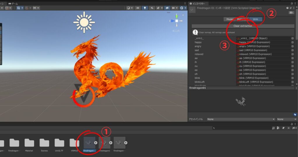Viewport: 298px width, 157px height.
Task: Expand the firedragon1 asset arrow
Action: tap(111, 143)
